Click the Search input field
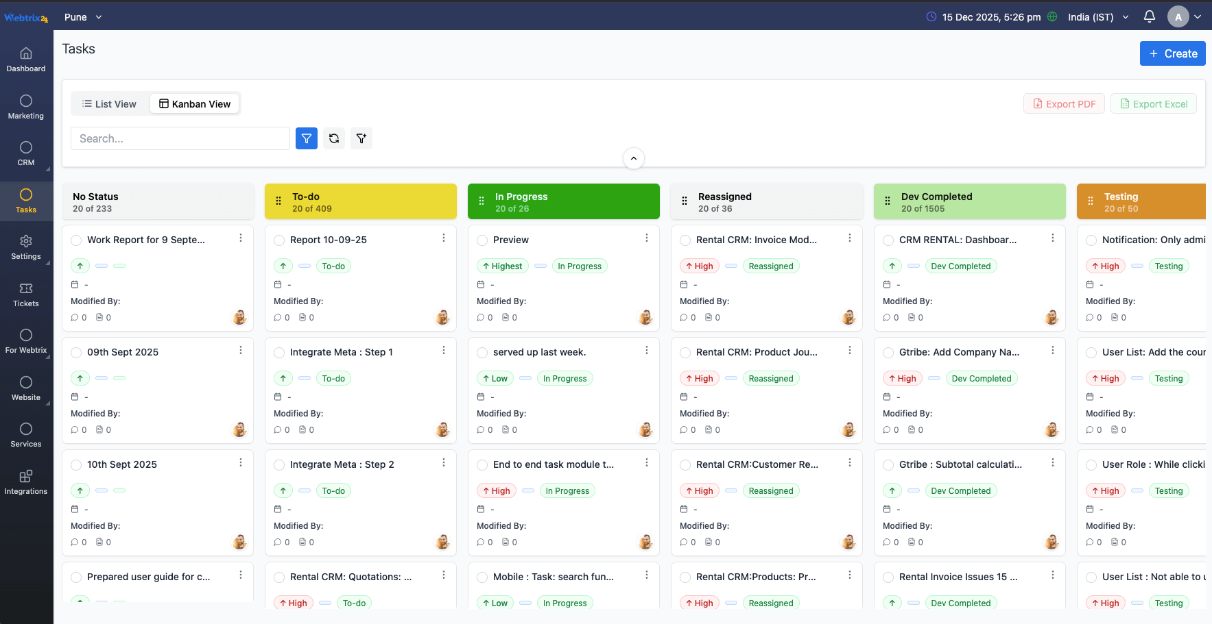1212x624 pixels. (180, 138)
